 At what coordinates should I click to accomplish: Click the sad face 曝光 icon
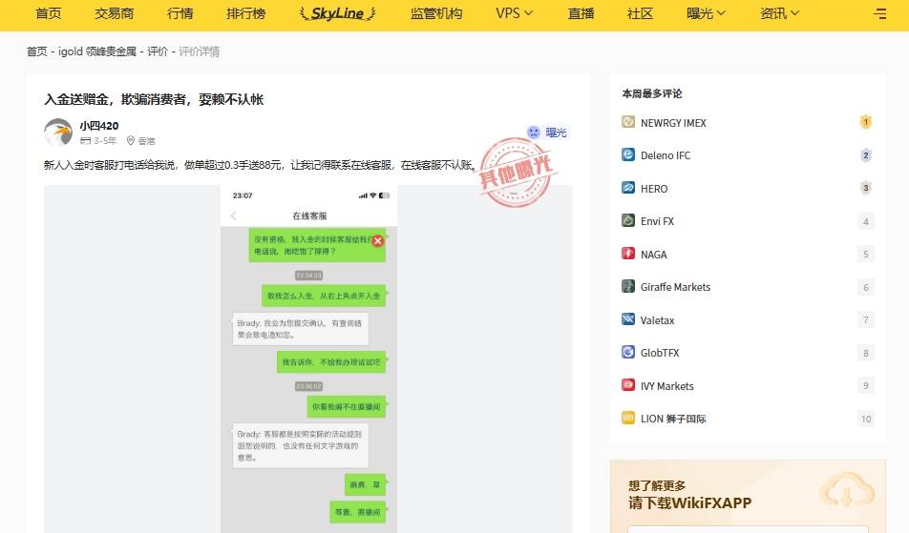point(534,133)
